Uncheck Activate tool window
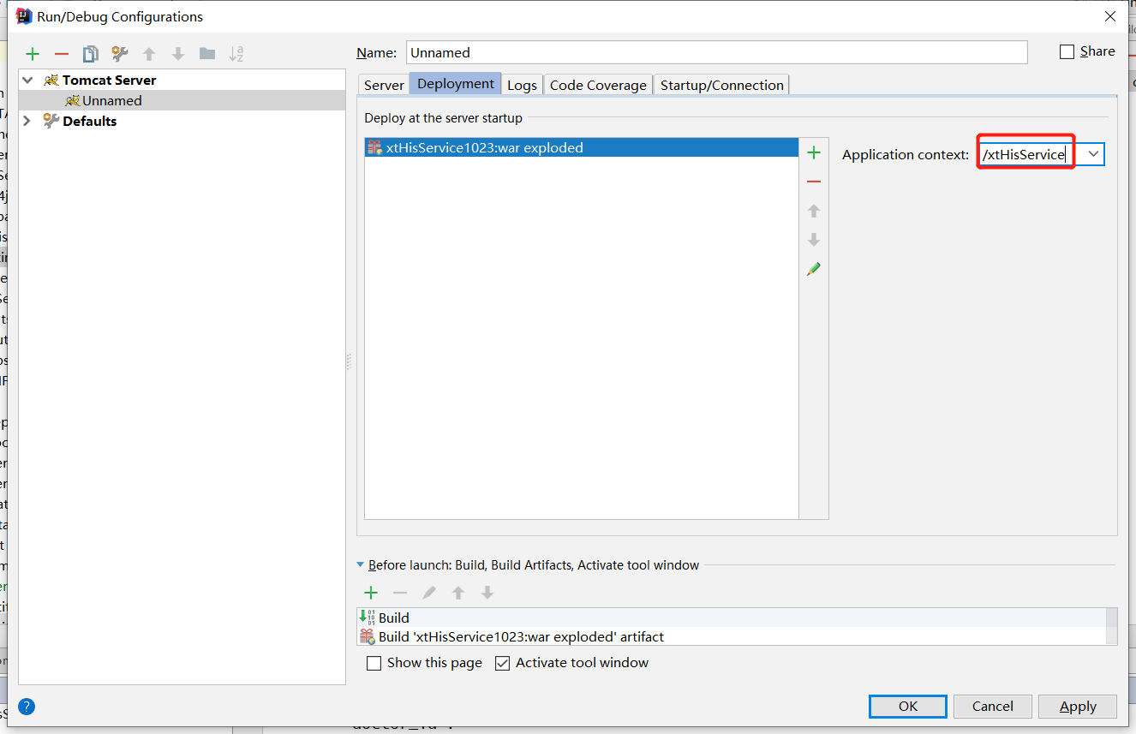 tap(503, 663)
